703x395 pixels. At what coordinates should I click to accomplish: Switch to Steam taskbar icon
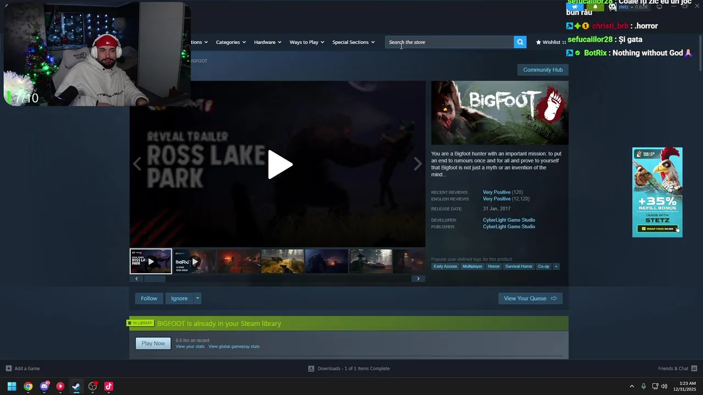pyautogui.click(x=76, y=386)
